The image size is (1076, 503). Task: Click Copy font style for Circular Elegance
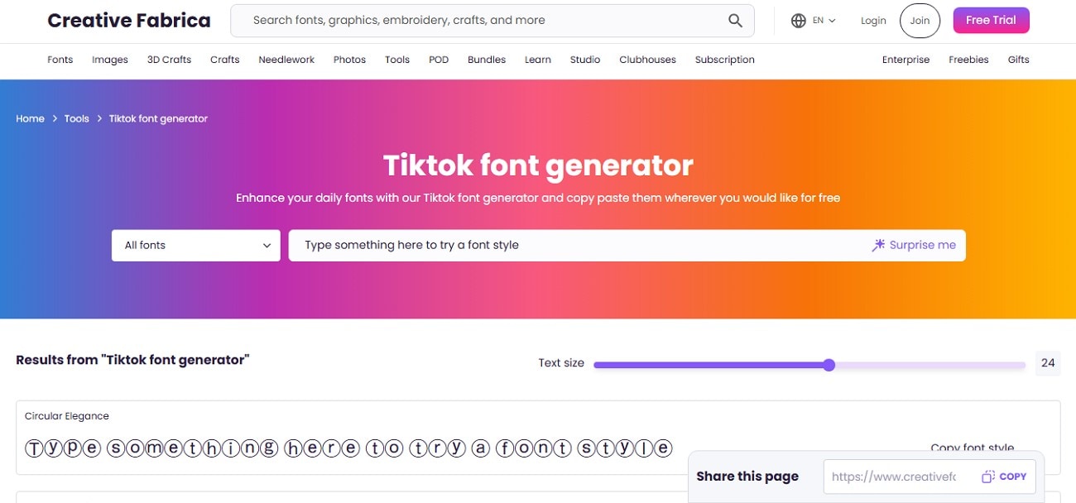pyautogui.click(x=973, y=448)
